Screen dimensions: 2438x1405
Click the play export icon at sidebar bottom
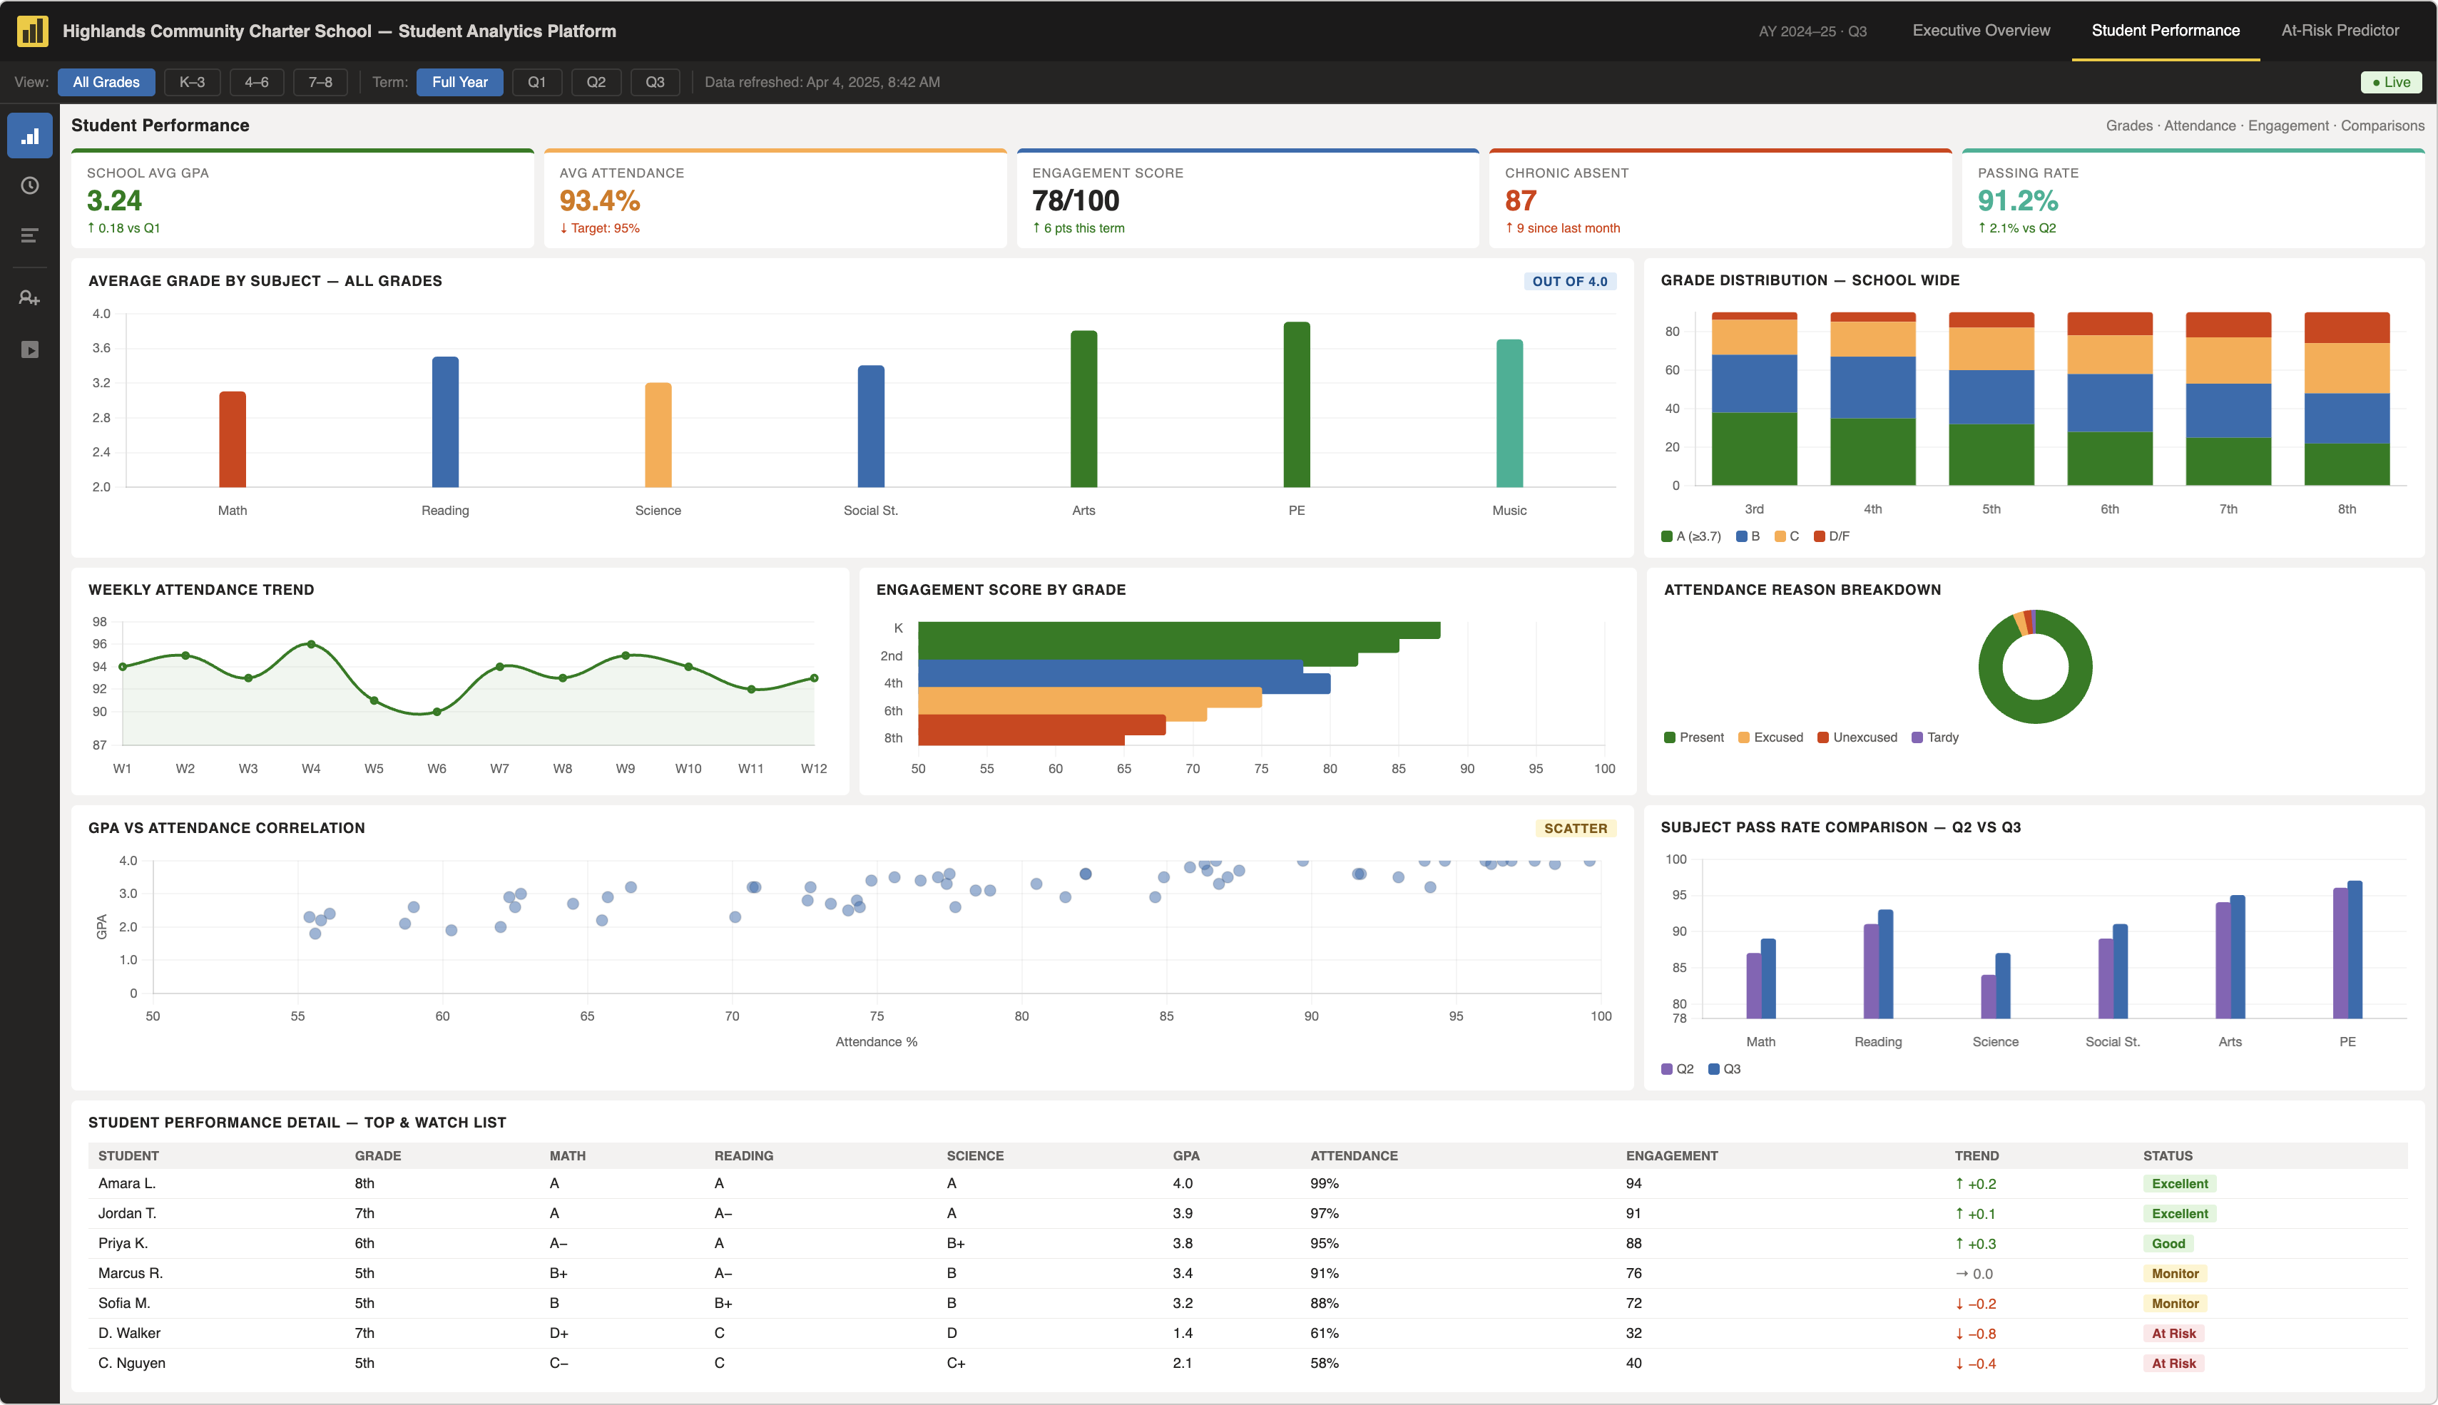30,349
